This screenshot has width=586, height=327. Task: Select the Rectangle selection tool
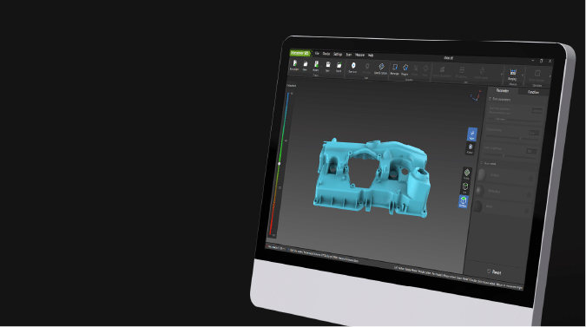click(395, 69)
